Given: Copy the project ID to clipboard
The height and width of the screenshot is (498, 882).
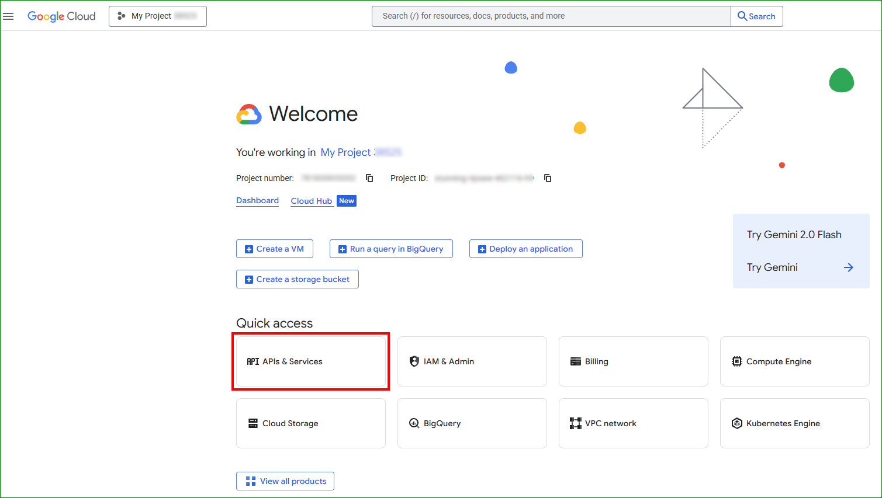Looking at the screenshot, I should [x=548, y=178].
